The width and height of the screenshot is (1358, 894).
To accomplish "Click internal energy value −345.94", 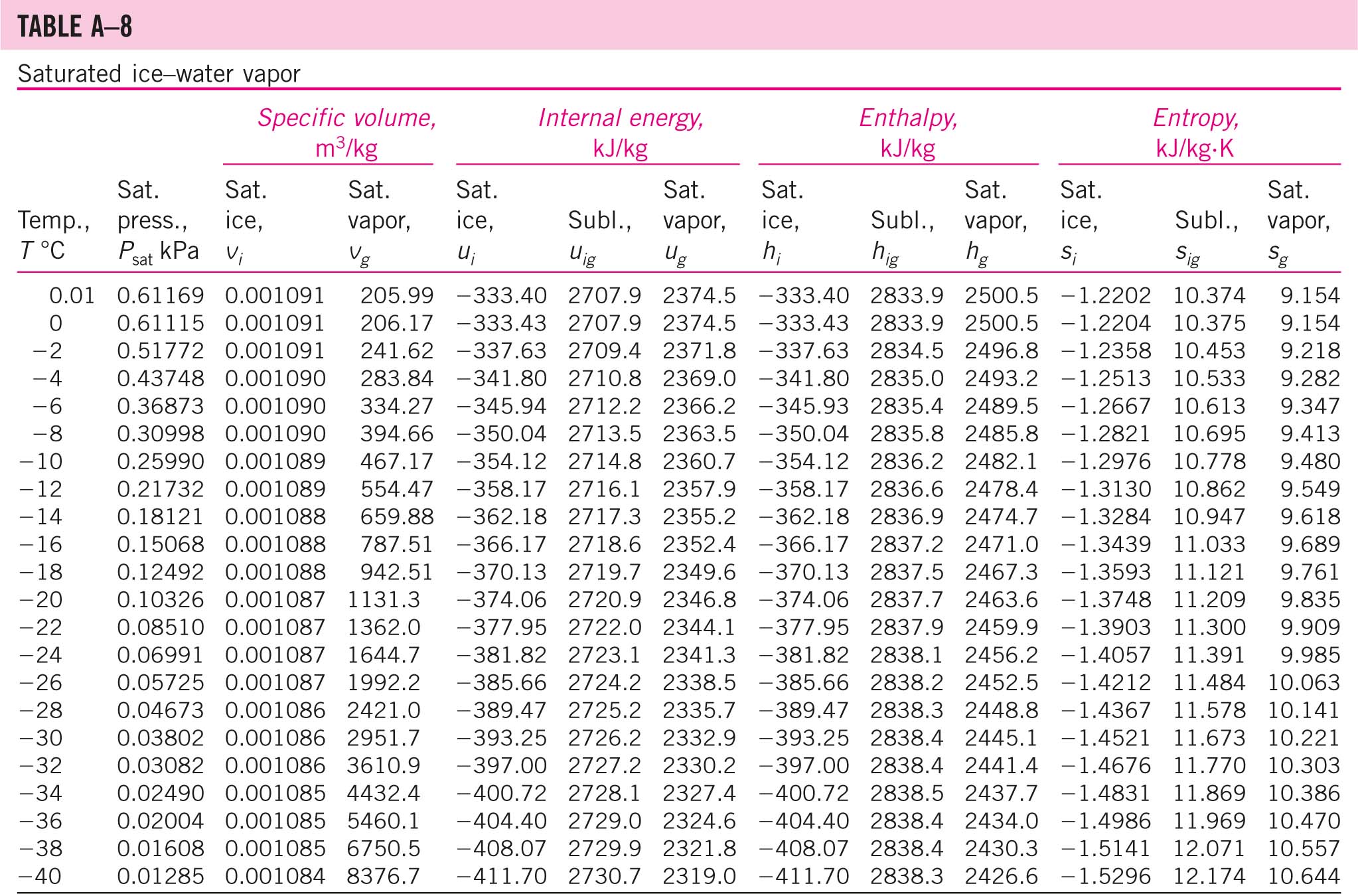I will 502,406.
